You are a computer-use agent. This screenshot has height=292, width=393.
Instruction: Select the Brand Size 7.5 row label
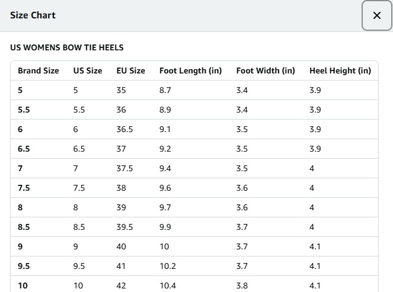[x=24, y=188]
